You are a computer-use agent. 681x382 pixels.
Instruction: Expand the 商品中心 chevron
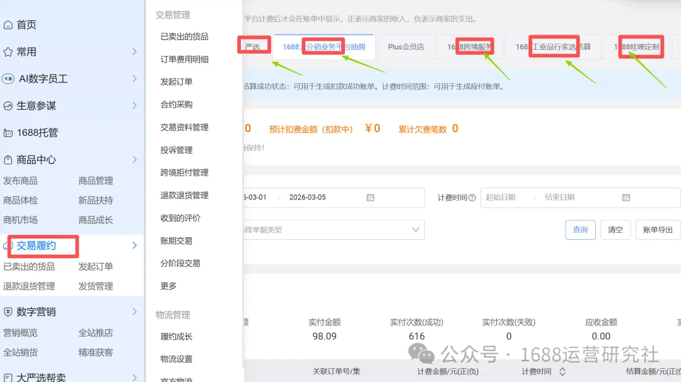135,160
